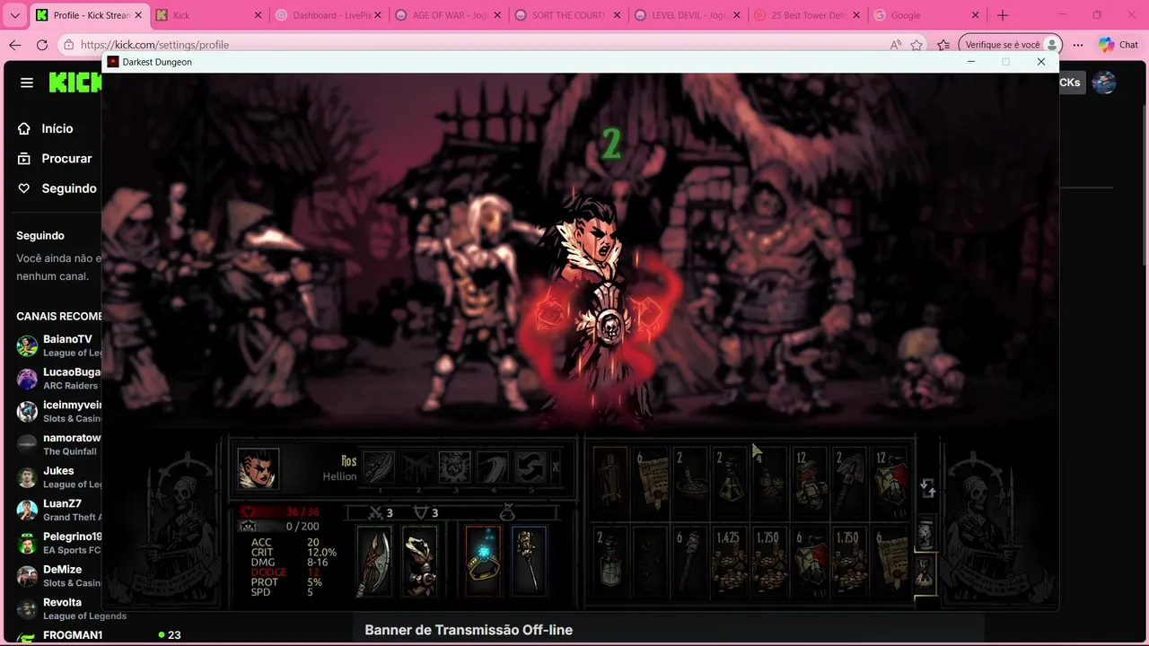Open the Jukes recommended channel
1149x646 pixels.
[59, 476]
